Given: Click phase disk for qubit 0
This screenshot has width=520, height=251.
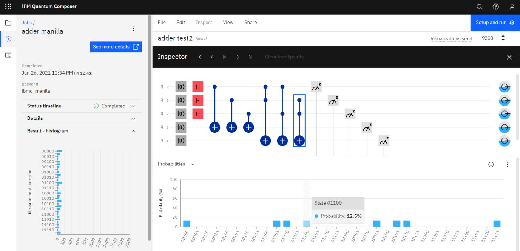Looking at the screenshot, I should tap(505, 87).
